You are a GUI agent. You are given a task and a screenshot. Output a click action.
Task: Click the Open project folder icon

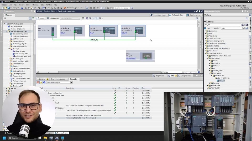tap(6, 8)
